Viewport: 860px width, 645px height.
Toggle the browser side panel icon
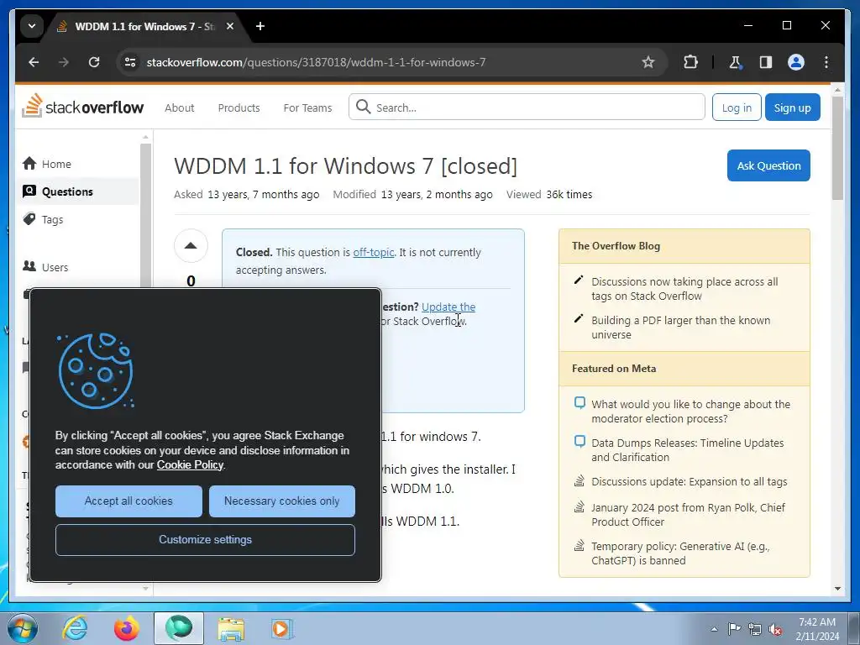(766, 62)
